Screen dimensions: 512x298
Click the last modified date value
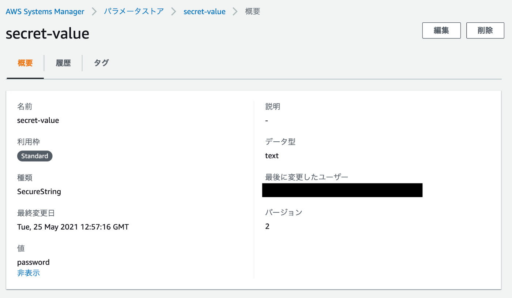73,227
